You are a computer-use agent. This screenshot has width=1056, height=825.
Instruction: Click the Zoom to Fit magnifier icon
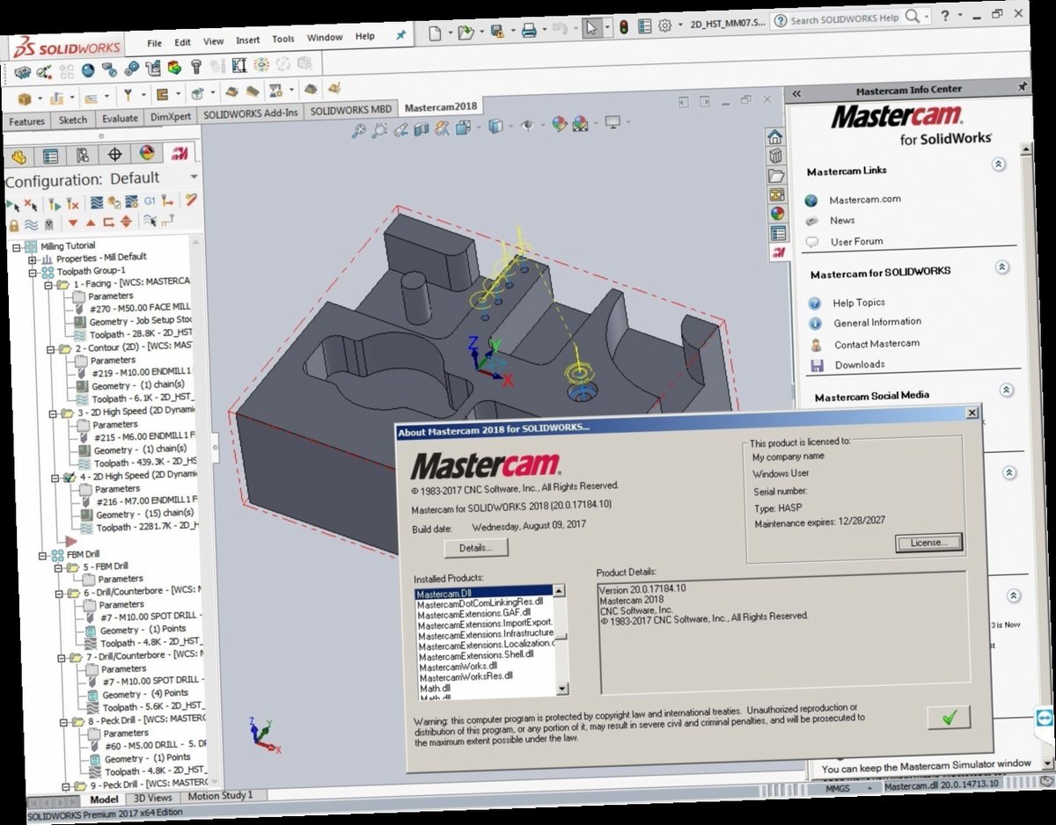tap(358, 131)
